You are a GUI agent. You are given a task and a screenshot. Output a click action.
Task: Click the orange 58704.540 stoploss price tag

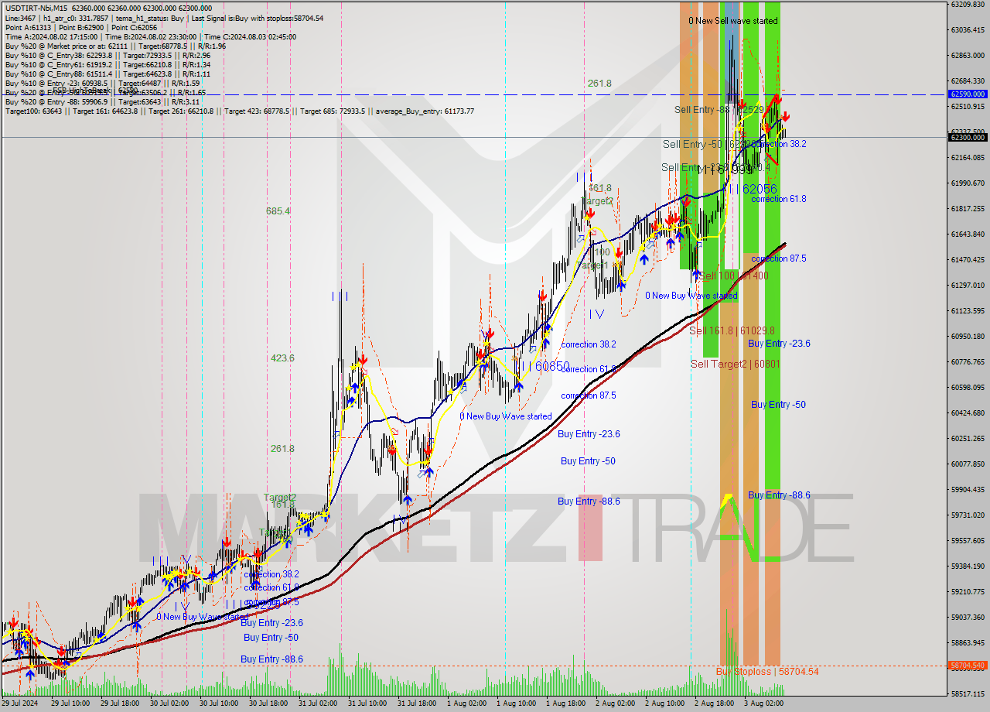tap(968, 666)
